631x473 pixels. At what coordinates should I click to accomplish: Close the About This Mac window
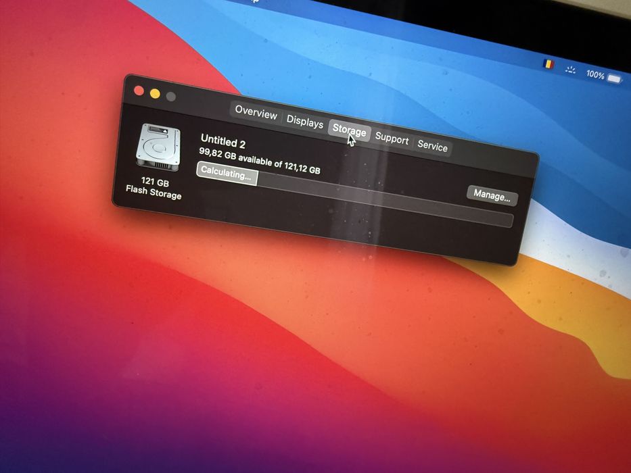point(139,91)
